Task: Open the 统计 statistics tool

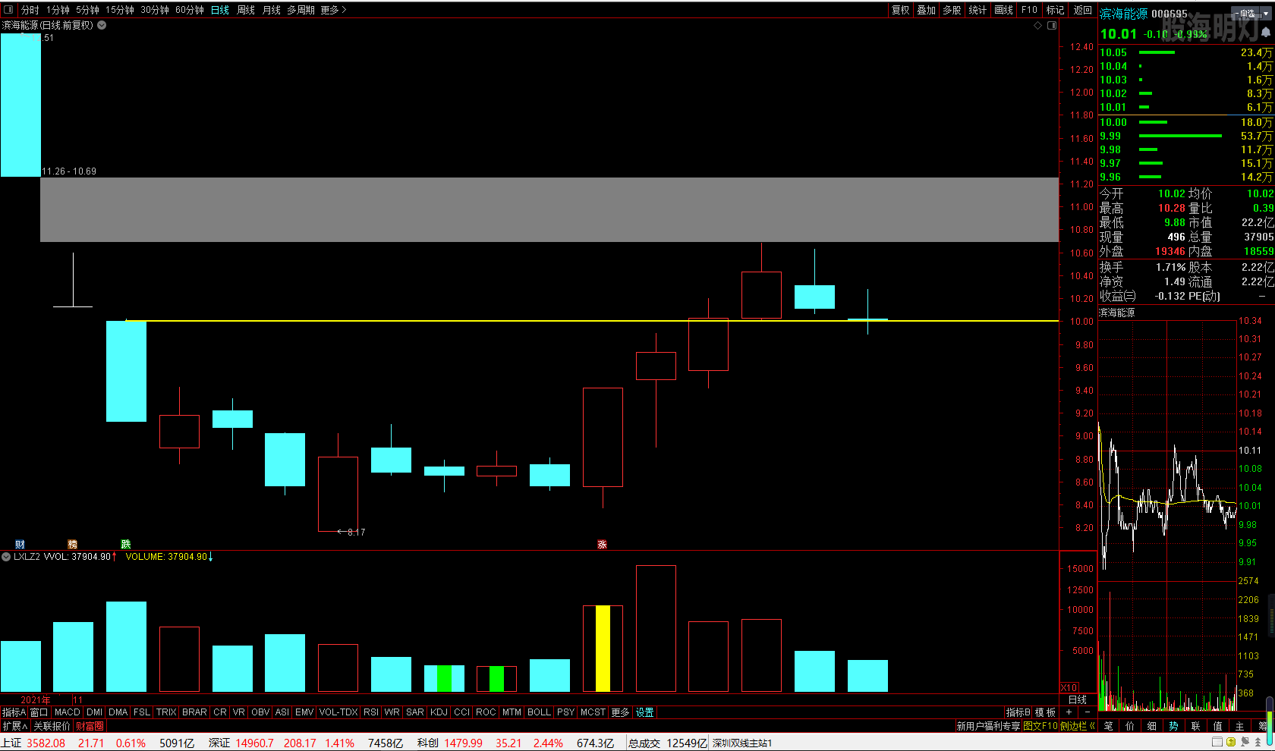Action: point(978,10)
